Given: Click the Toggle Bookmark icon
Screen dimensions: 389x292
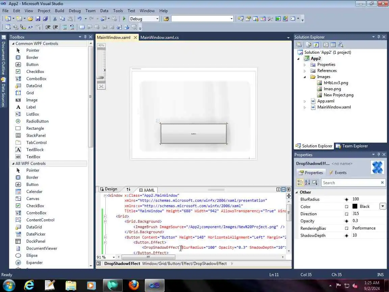Looking at the screenshot, I should [x=82, y=27].
